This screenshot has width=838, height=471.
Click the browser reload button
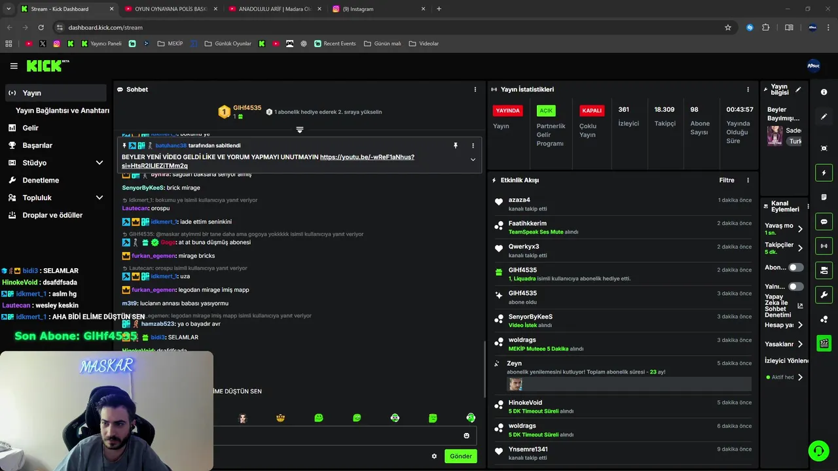click(41, 27)
